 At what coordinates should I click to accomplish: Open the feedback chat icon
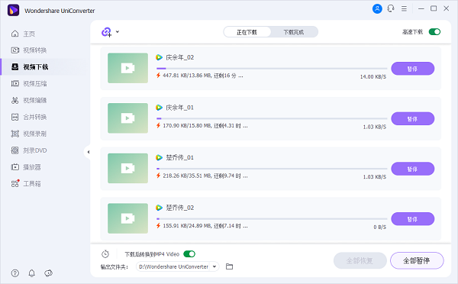48,273
